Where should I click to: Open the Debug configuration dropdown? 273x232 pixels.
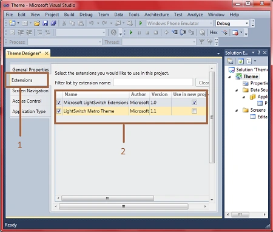pos(247,23)
